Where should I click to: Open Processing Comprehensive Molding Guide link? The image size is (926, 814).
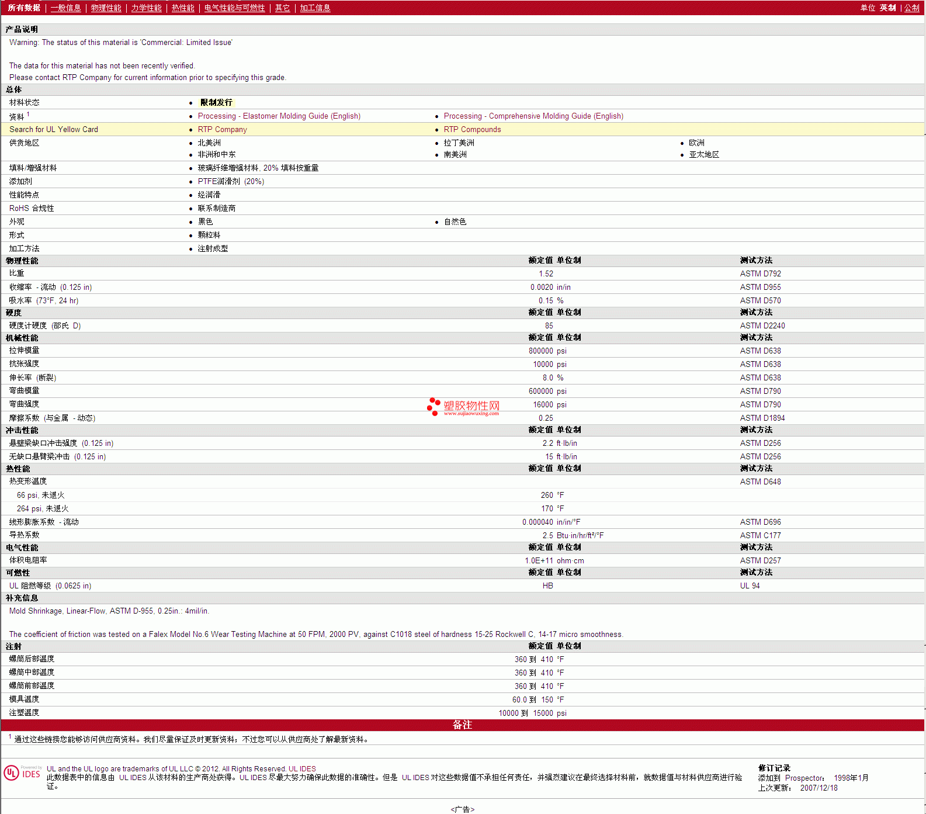[x=533, y=116]
